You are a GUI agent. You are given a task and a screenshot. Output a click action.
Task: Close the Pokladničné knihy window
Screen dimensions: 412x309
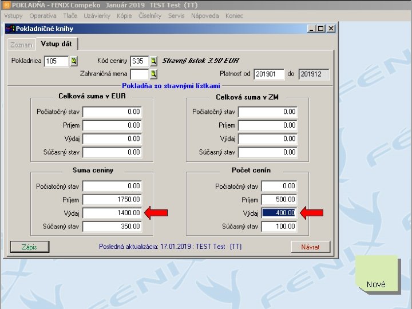[x=331, y=29]
